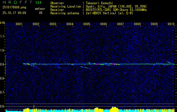Click the kHz axis label

click(x=3, y=23)
